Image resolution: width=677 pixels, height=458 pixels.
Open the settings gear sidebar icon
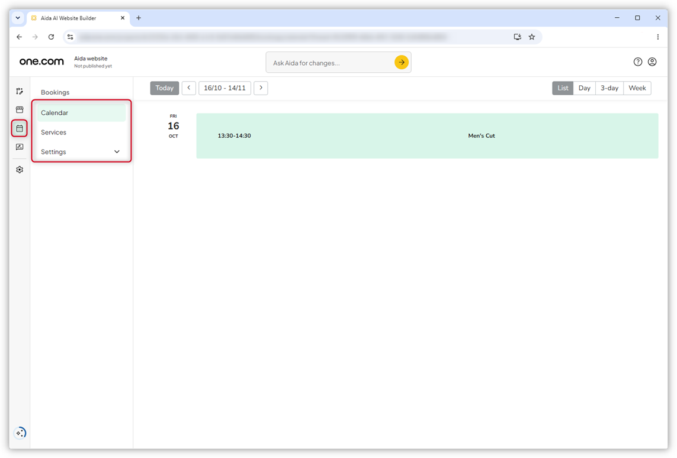20,170
